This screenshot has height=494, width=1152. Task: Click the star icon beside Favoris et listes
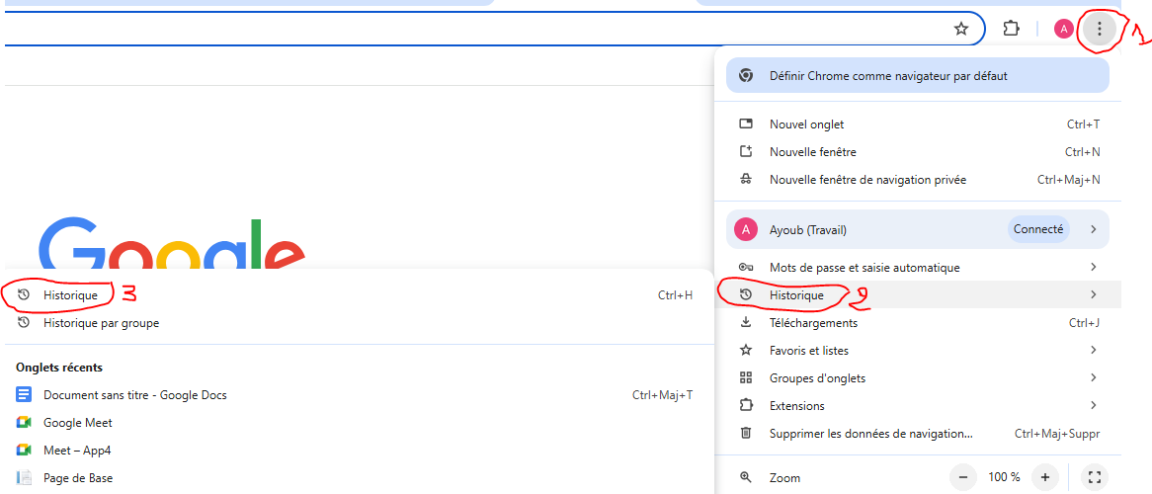(x=746, y=351)
